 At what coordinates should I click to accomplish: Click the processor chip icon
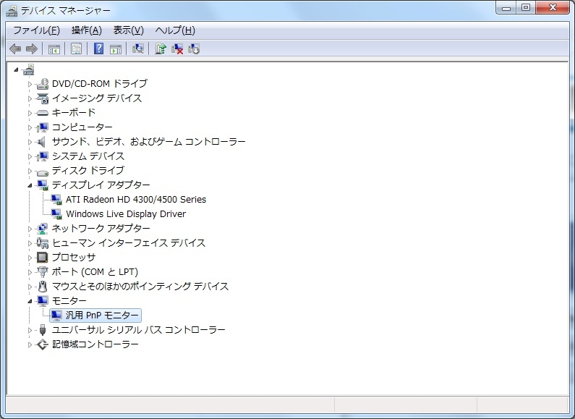pos(43,258)
